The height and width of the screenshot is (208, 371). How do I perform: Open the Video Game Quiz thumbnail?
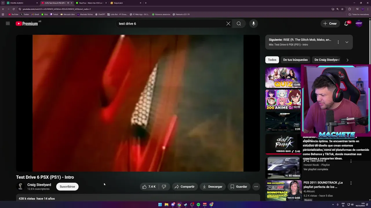pos(283,77)
